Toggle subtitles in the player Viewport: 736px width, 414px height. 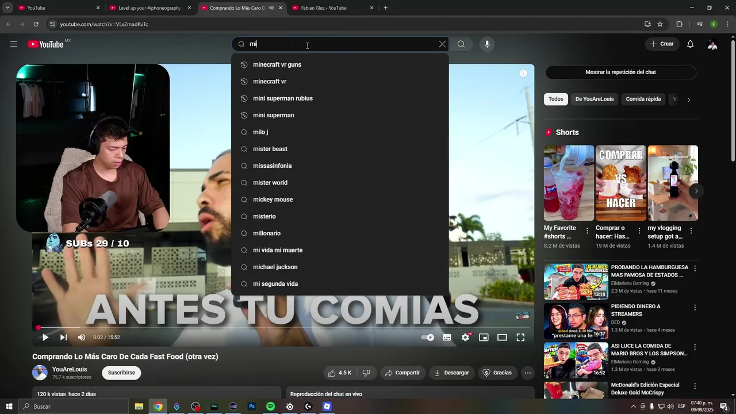pos(447,338)
